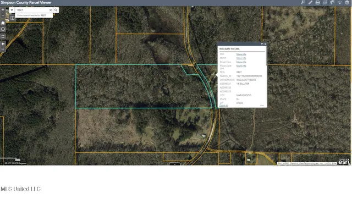Open the Basemap Gallery widget
Image resolution: width=352 pixels, height=198 pixels.
(332, 2)
